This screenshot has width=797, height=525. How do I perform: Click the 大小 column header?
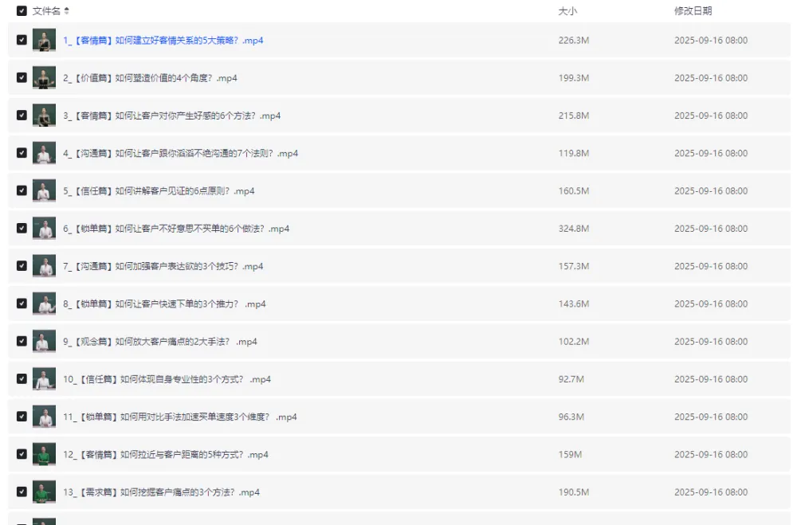[x=567, y=11]
